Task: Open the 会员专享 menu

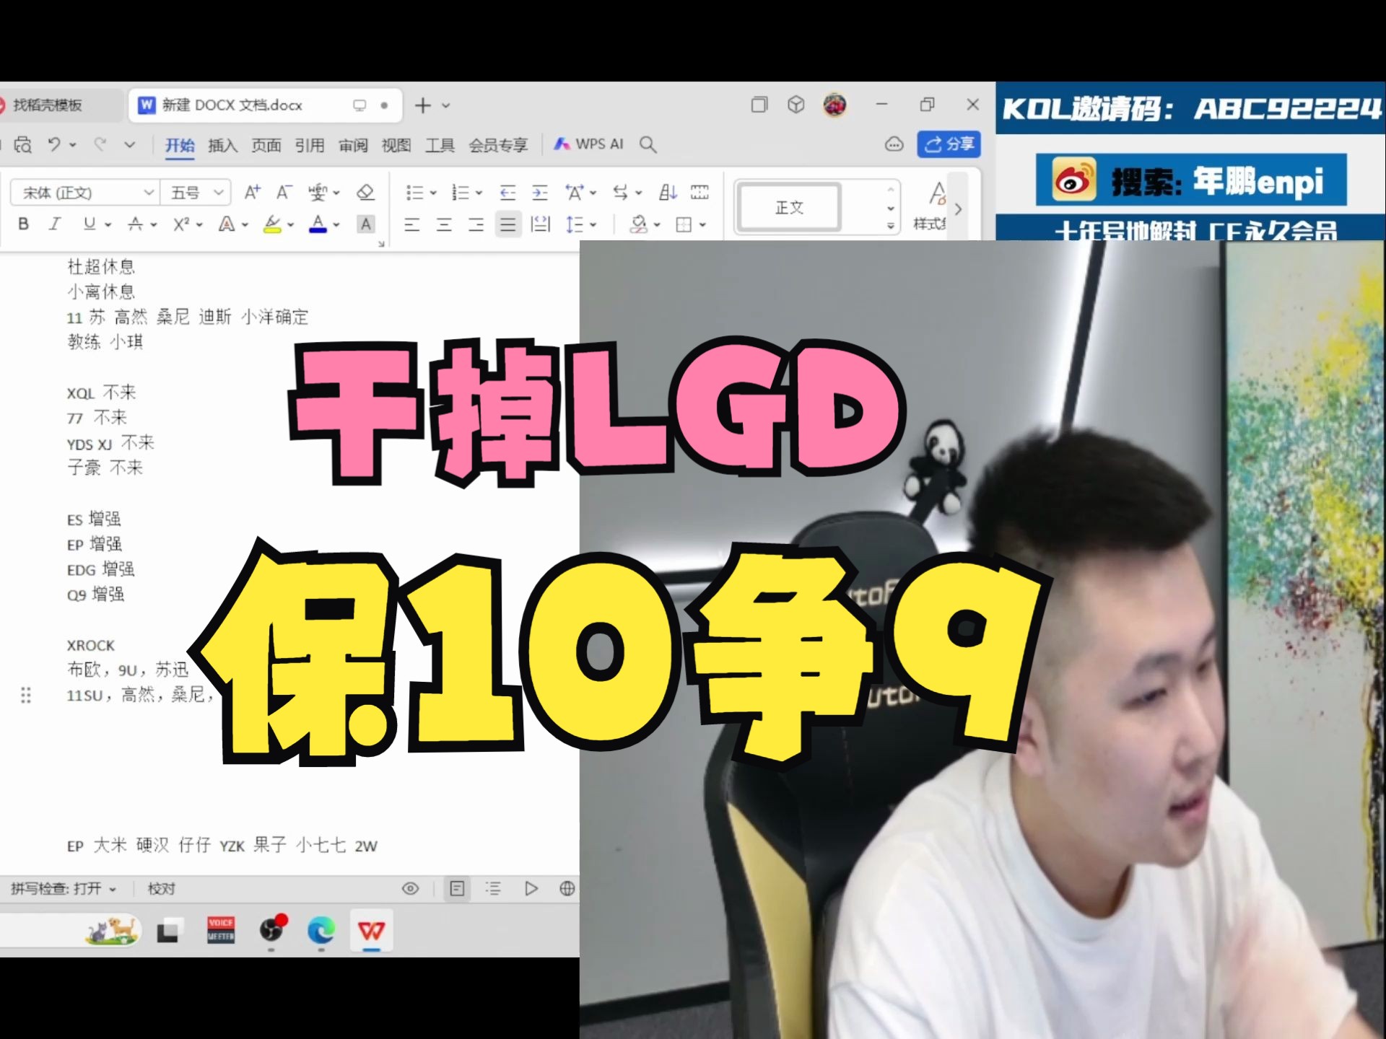Action: (x=498, y=145)
